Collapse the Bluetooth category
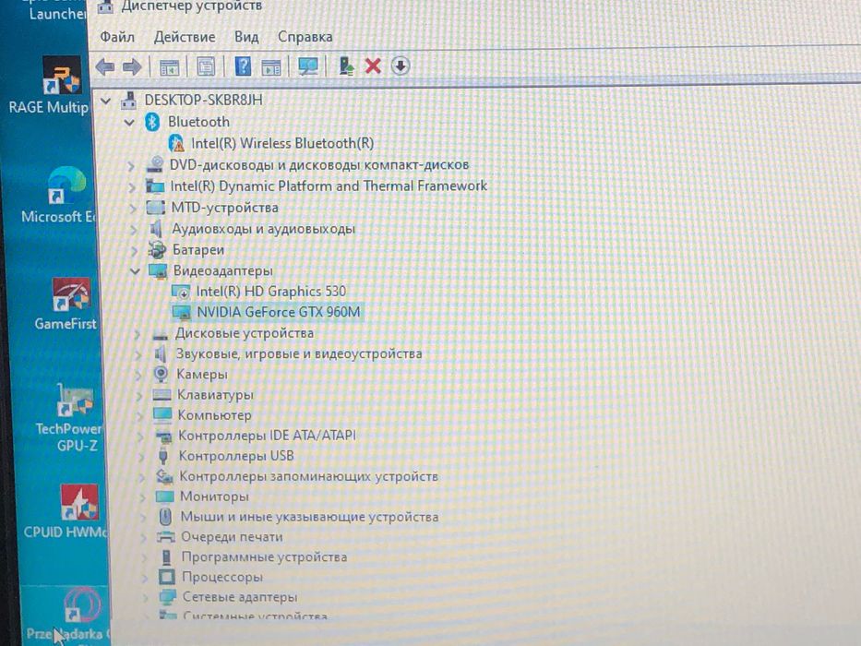 (129, 122)
